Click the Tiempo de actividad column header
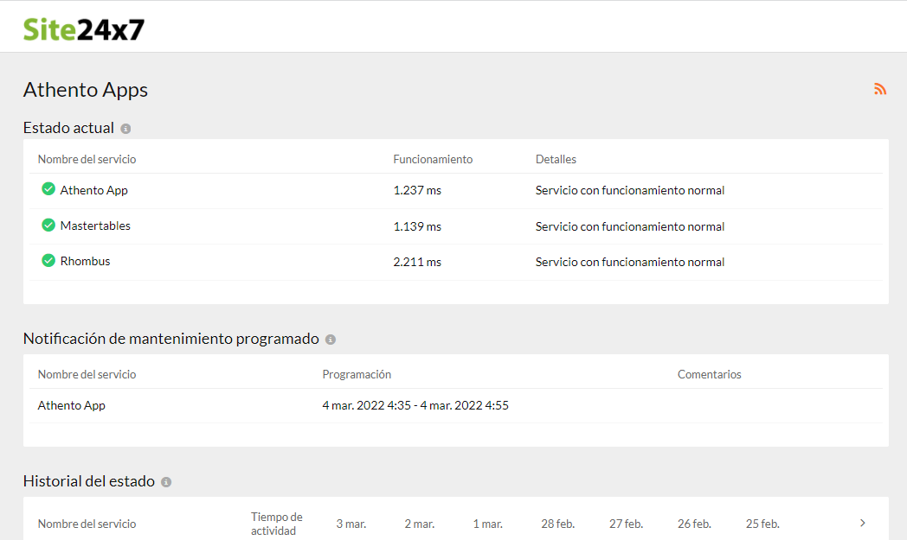907x540 pixels. (277, 524)
